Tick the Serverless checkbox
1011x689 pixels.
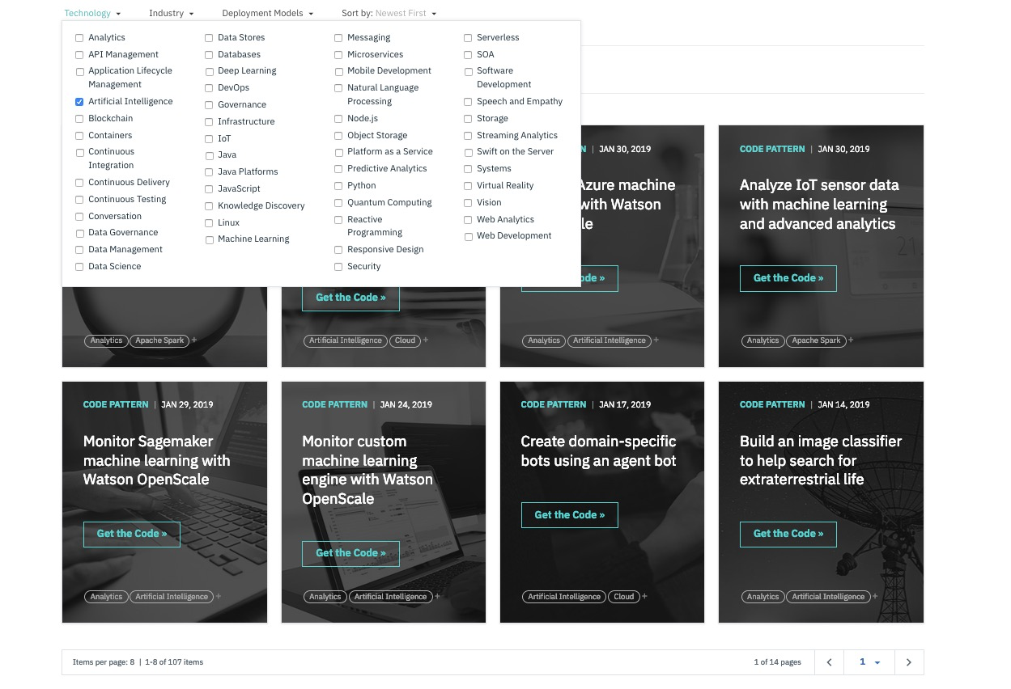point(468,38)
